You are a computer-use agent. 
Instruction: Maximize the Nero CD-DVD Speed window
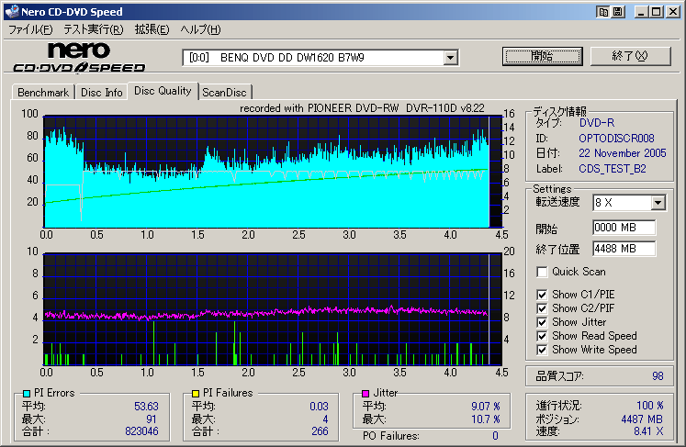click(x=657, y=12)
